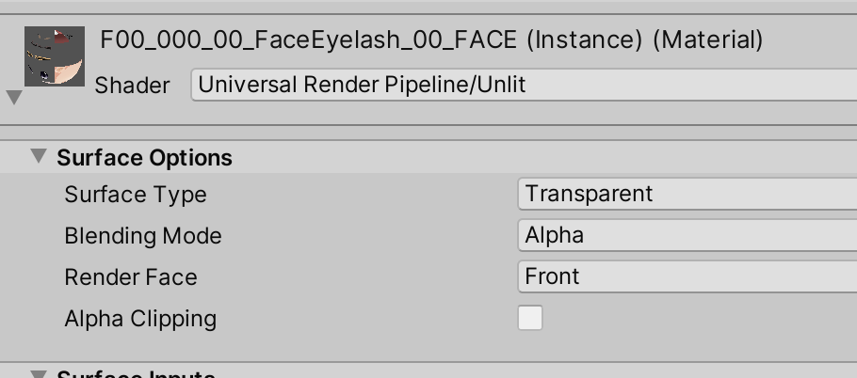Click the Blending Mode property label

click(143, 236)
